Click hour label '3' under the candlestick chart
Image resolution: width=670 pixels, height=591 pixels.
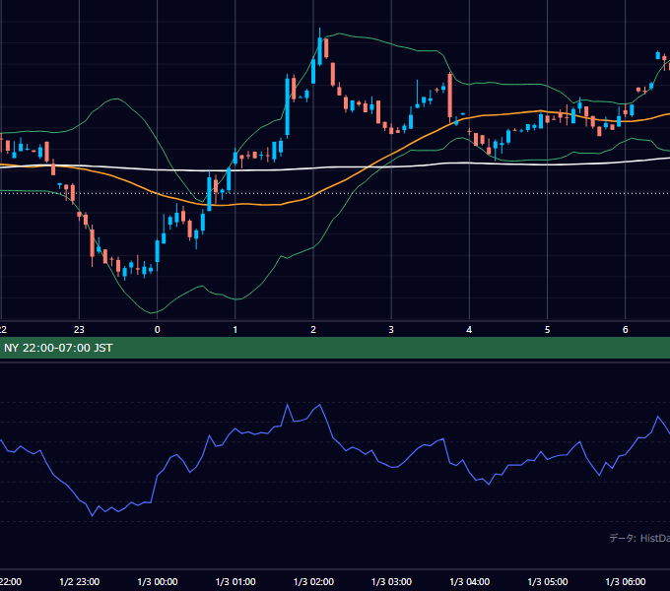391,329
